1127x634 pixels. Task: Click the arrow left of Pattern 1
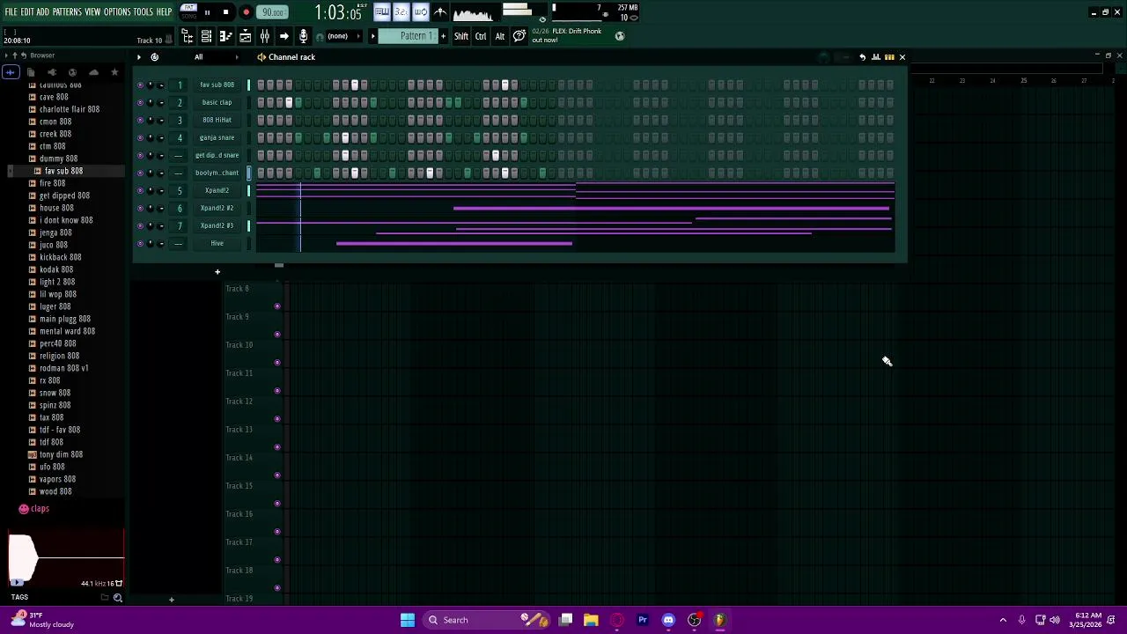coord(372,36)
